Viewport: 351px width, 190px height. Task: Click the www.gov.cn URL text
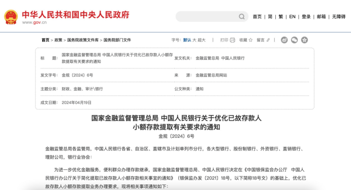click(x=35, y=22)
